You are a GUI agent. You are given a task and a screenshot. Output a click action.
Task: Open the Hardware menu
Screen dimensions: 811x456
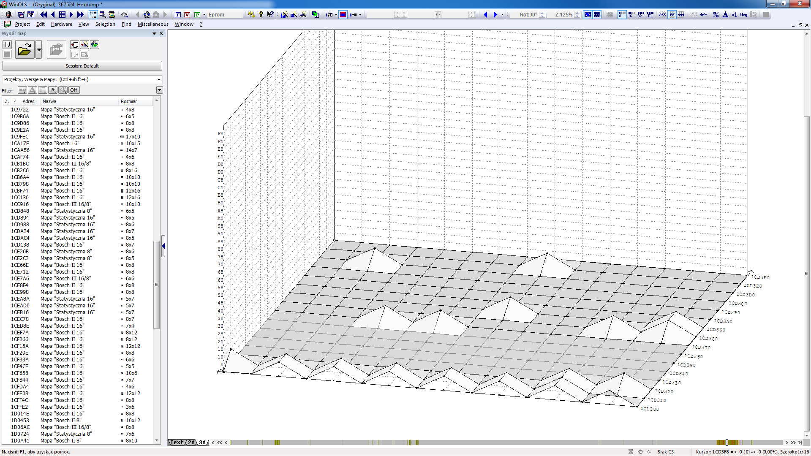62,24
